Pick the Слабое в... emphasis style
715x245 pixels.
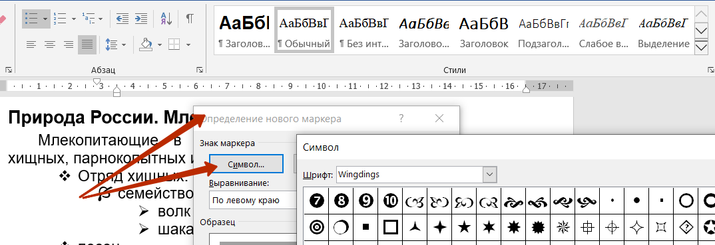pyautogui.click(x=604, y=31)
